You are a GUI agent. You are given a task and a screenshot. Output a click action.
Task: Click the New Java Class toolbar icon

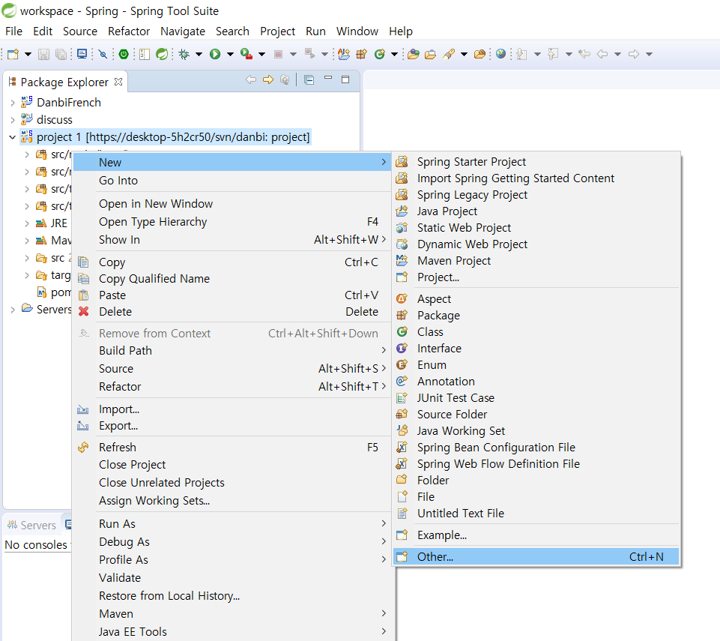tap(380, 54)
